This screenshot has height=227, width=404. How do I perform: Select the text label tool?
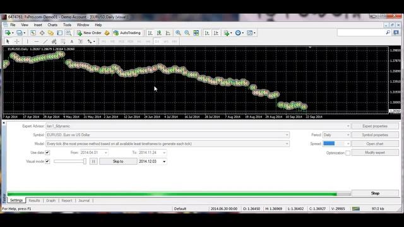[81, 42]
